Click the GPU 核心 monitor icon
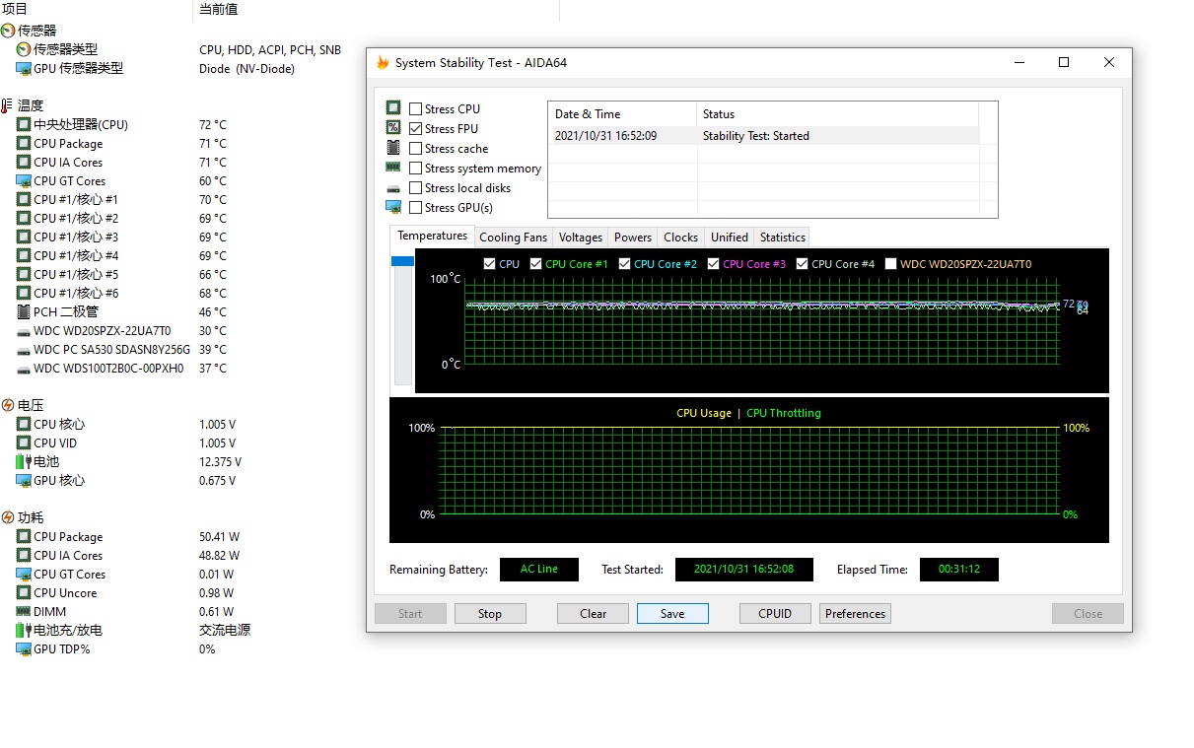1194x748 pixels. (x=24, y=480)
